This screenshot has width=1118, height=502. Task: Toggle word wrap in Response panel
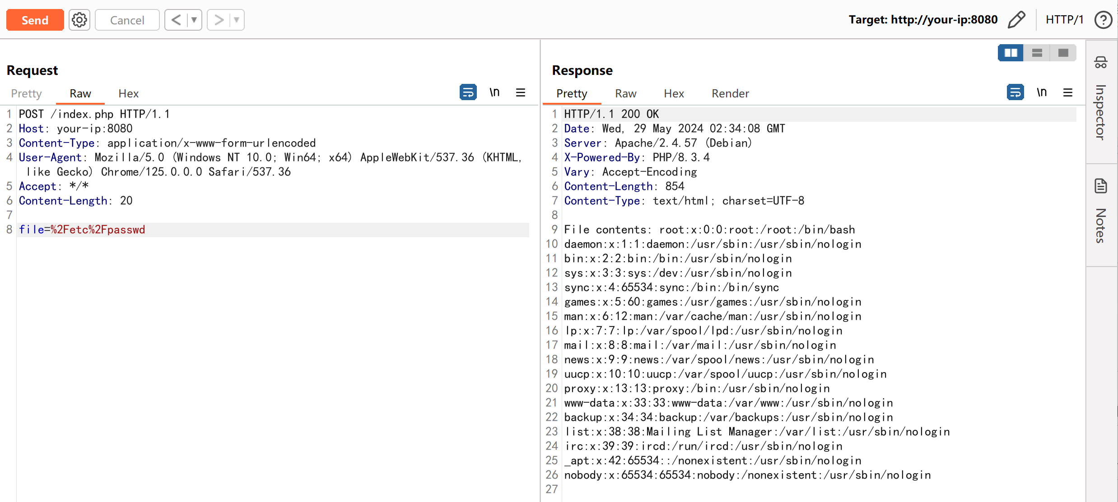point(1016,92)
